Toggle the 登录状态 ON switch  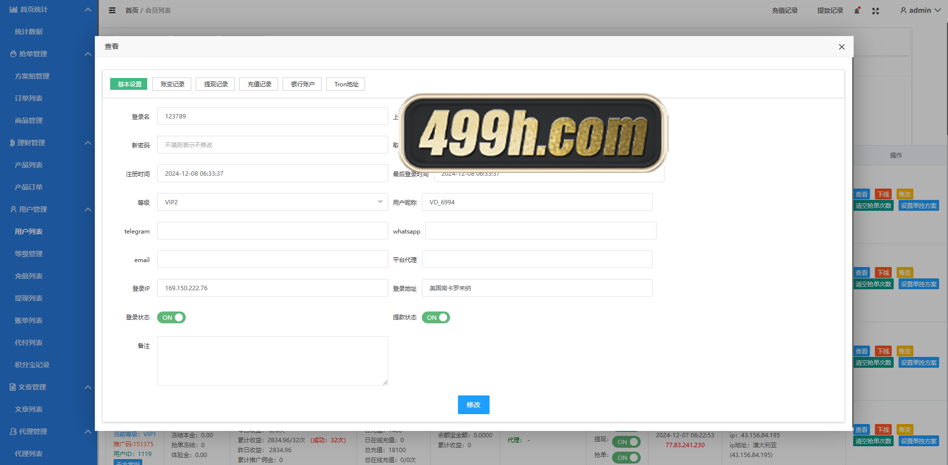pyautogui.click(x=171, y=317)
